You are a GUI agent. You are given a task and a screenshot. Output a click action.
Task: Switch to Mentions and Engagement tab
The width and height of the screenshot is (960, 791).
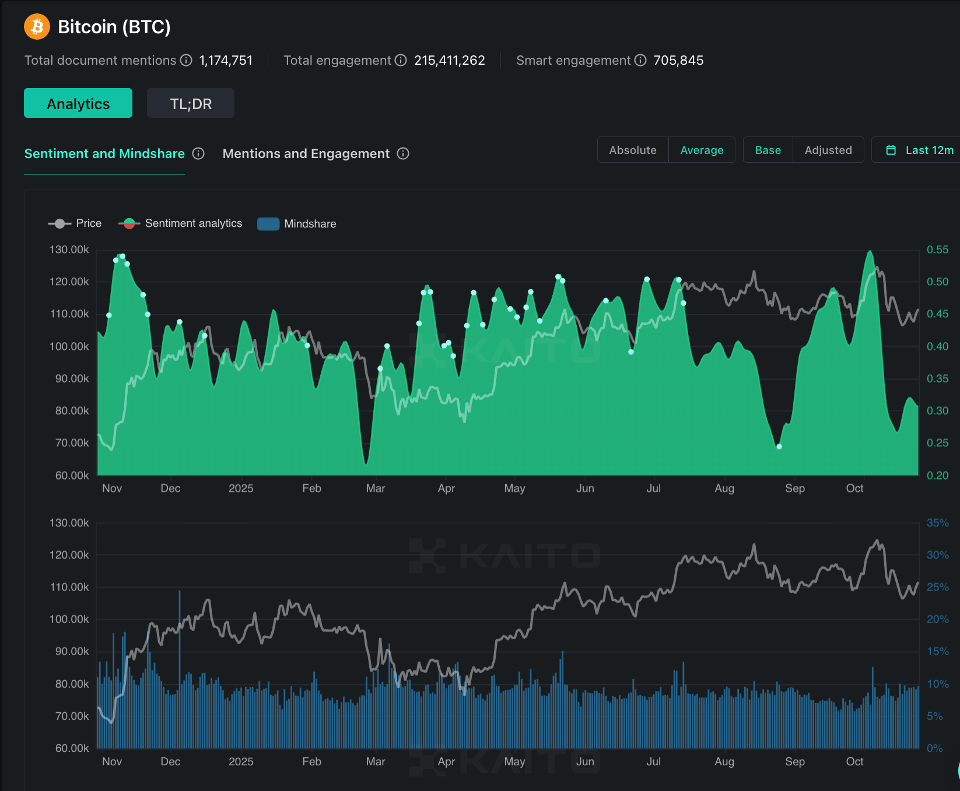coord(306,153)
